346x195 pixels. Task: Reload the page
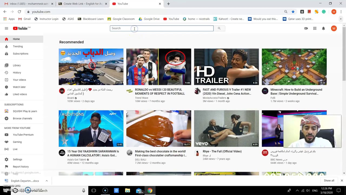19,12
